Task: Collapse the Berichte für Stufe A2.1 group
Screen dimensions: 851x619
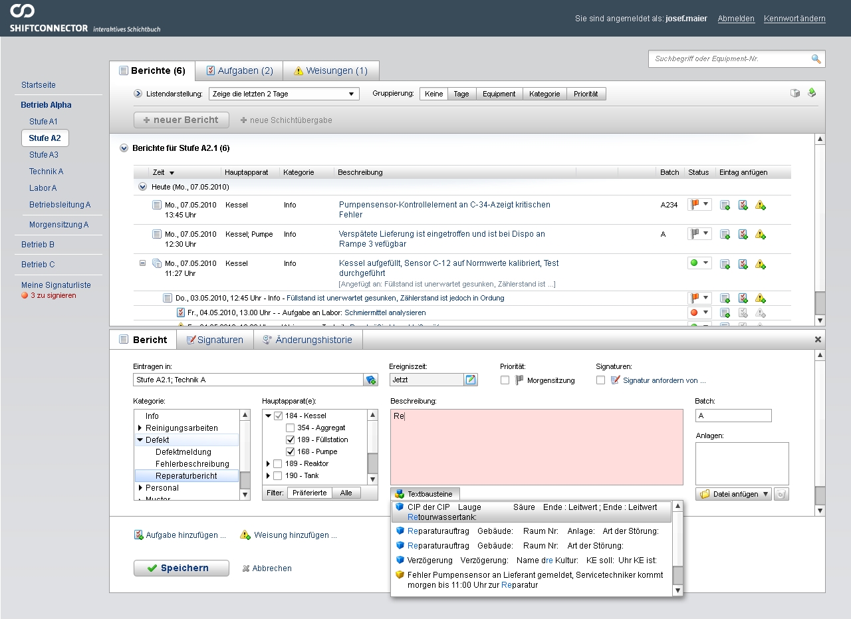Action: pos(124,148)
